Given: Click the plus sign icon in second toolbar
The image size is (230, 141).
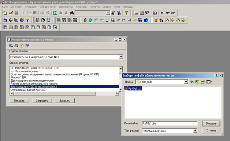Looking at the screenshot, I should pos(96,20).
